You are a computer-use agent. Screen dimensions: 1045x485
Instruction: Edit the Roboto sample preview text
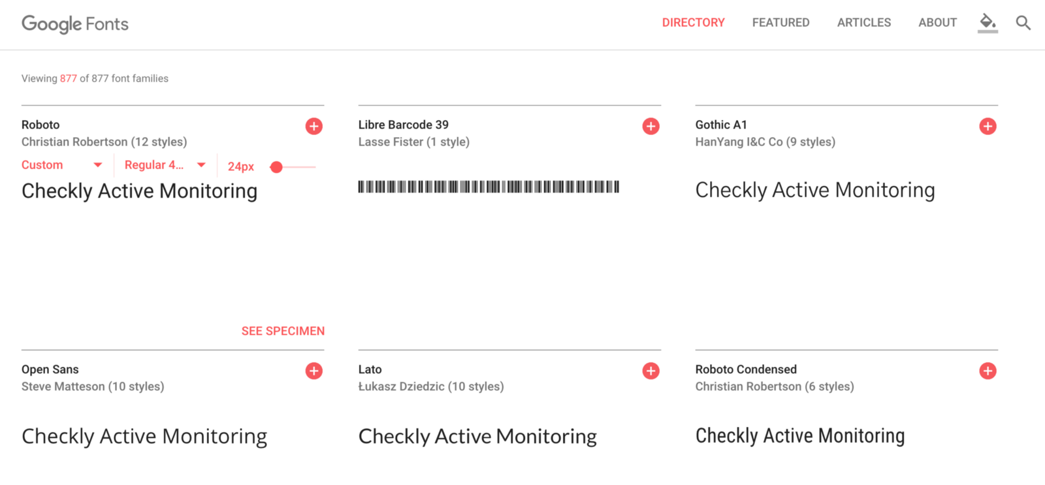click(x=140, y=191)
